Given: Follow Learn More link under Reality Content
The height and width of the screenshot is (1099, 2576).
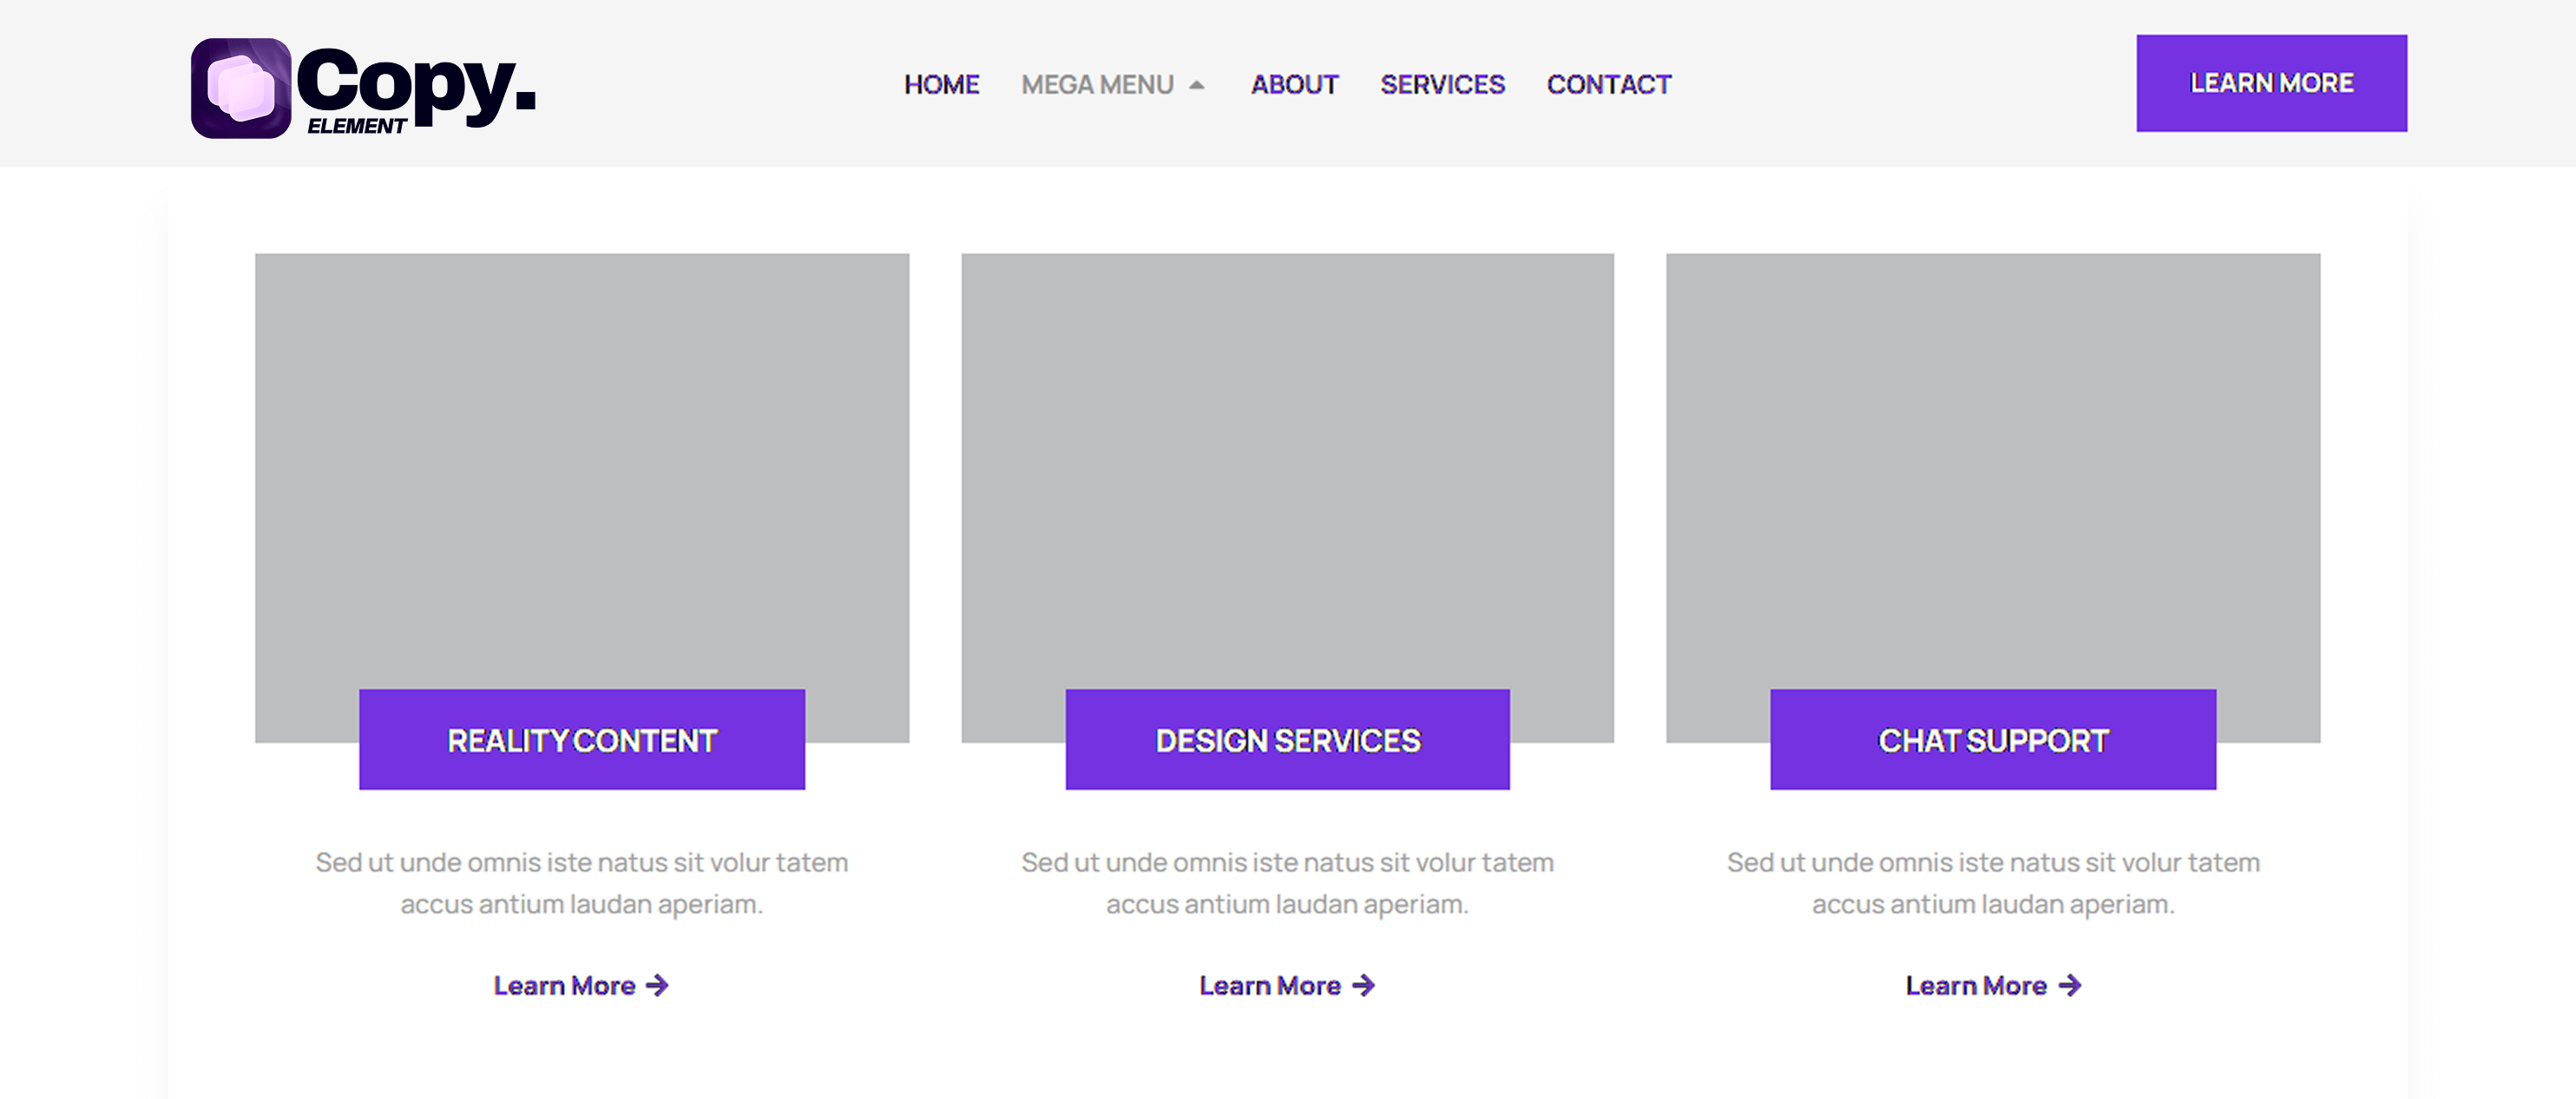Looking at the screenshot, I should [x=564, y=986].
